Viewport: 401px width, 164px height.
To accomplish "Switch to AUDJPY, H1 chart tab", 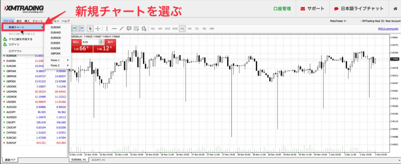I will 98,160.
